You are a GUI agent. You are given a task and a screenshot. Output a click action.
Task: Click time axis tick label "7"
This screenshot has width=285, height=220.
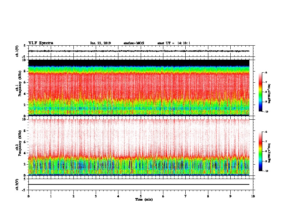[x=186, y=196]
